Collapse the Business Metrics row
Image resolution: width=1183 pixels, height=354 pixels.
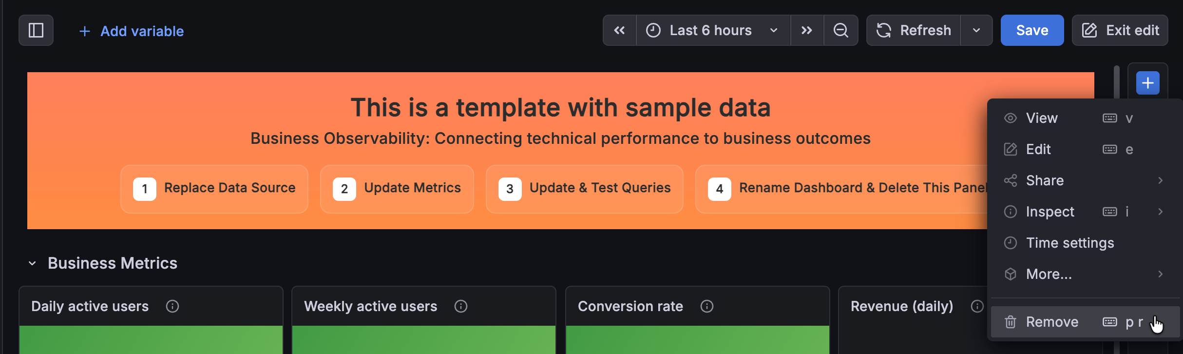pos(32,264)
